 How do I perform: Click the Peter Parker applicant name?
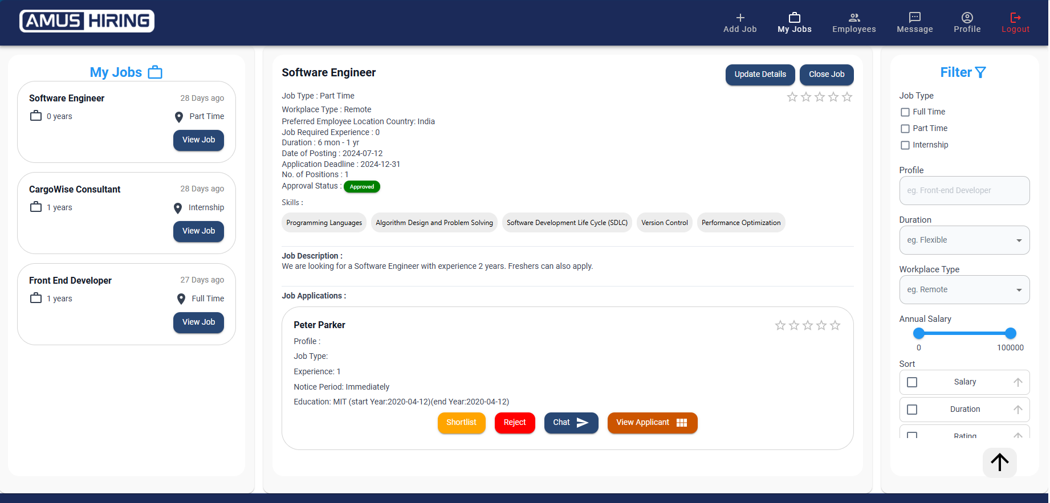[320, 325]
